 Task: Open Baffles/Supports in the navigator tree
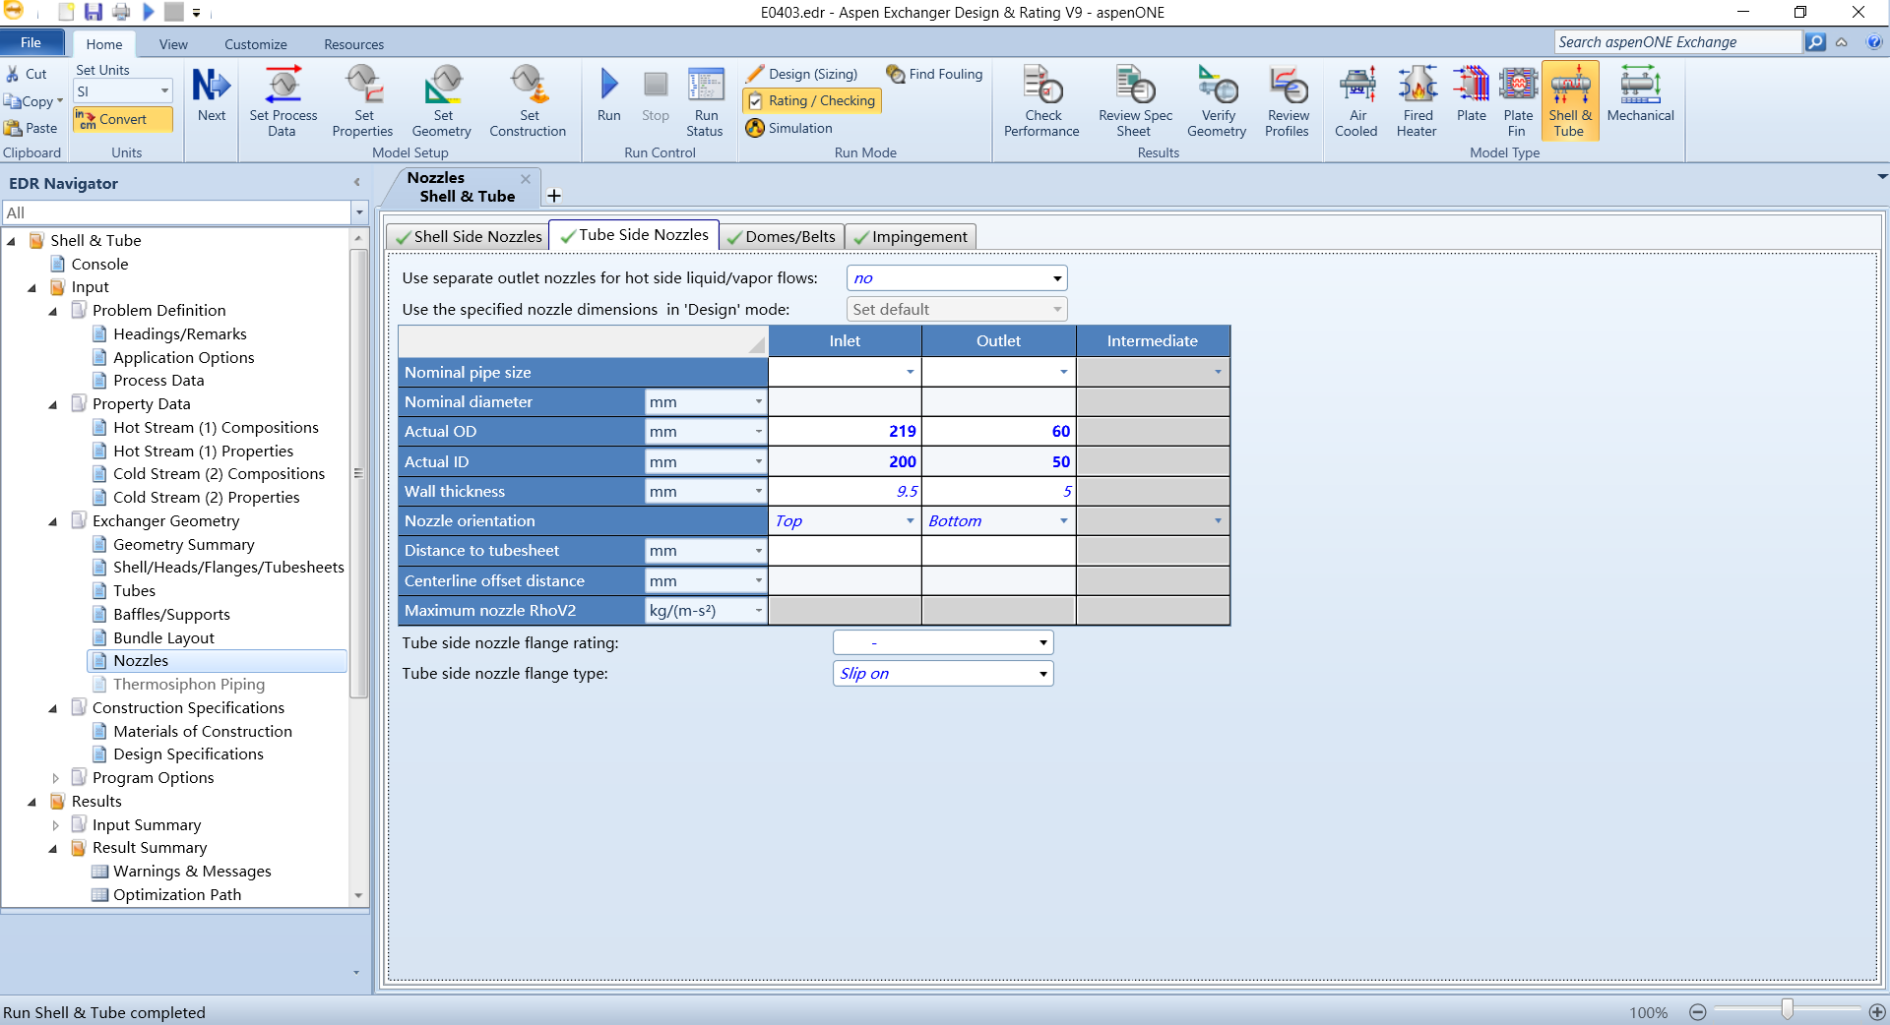[x=171, y=615]
